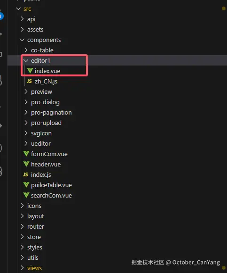This screenshot has width=227, height=273.
Task: Open the header.vue file
Action: [x=46, y=164]
